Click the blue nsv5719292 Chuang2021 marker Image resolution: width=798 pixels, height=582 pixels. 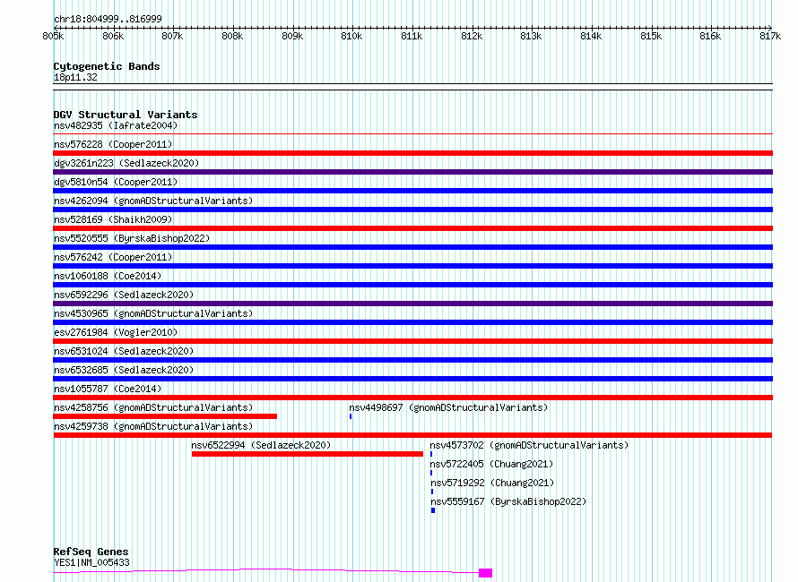click(x=432, y=492)
